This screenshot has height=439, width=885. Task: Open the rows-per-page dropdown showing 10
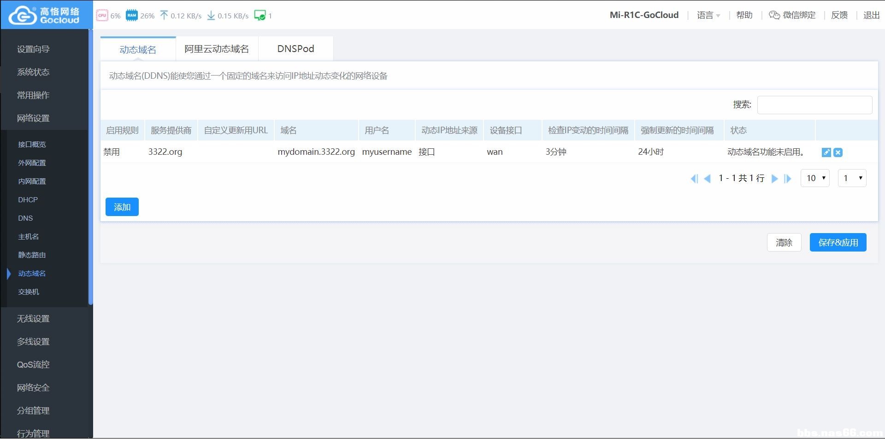815,178
